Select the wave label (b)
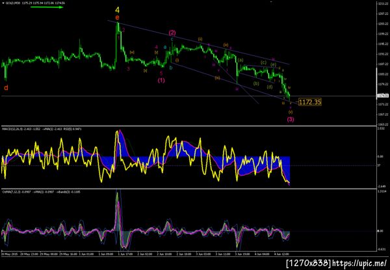This screenshot has width=390, height=270. [257, 83]
